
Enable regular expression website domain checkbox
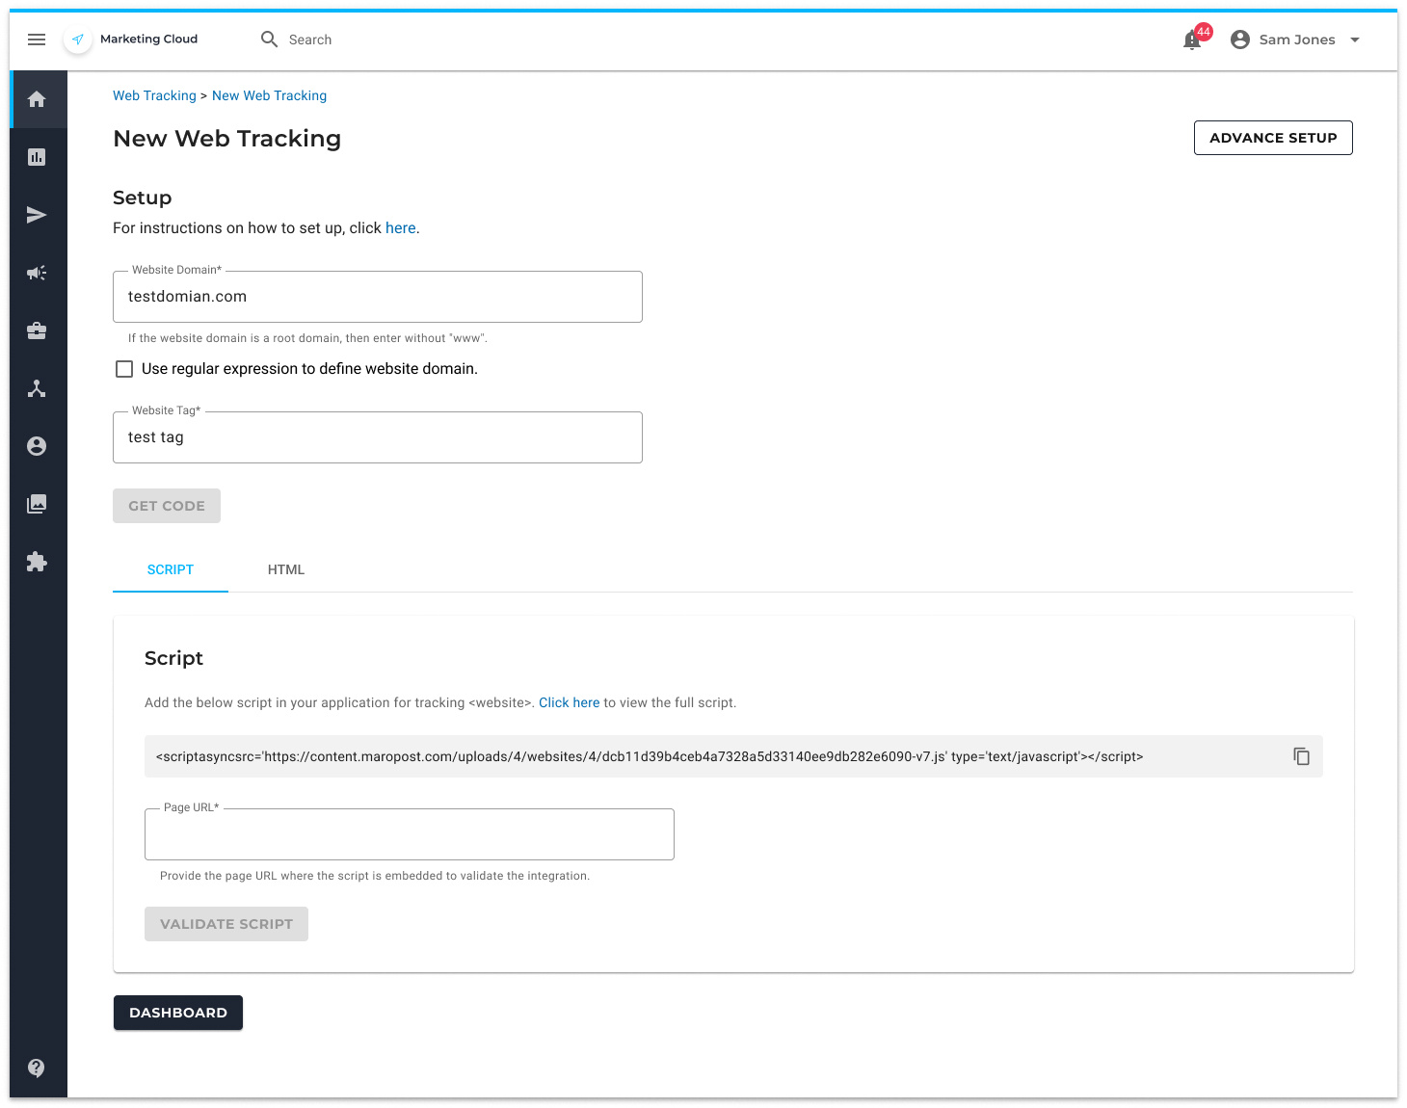coord(124,369)
